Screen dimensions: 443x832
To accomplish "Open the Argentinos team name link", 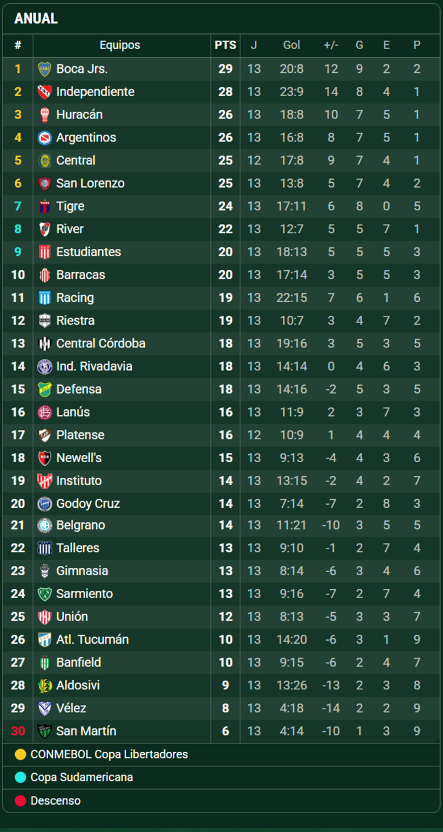I will (86, 138).
